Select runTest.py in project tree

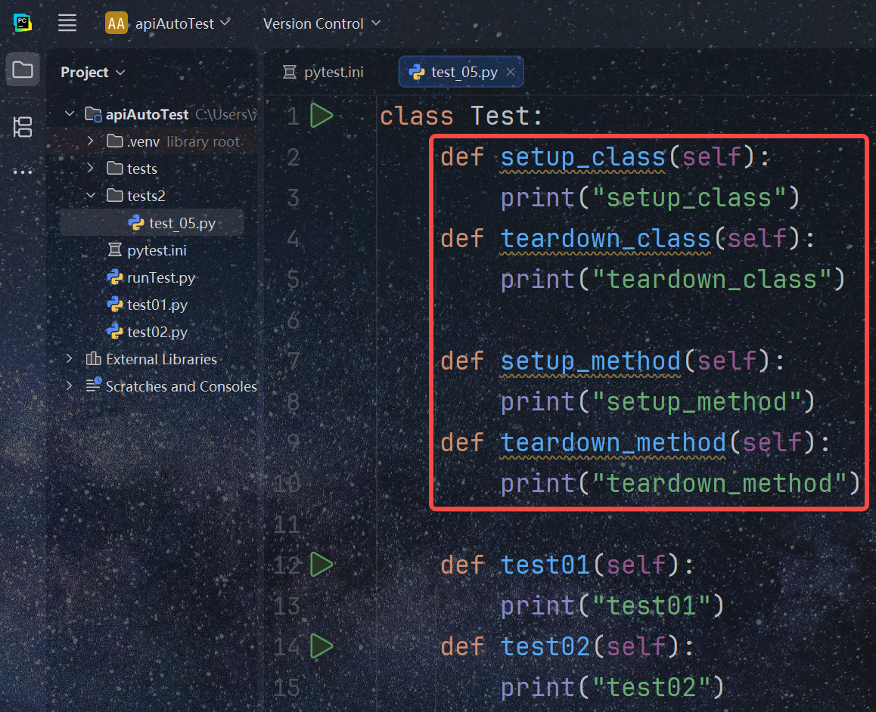click(152, 278)
